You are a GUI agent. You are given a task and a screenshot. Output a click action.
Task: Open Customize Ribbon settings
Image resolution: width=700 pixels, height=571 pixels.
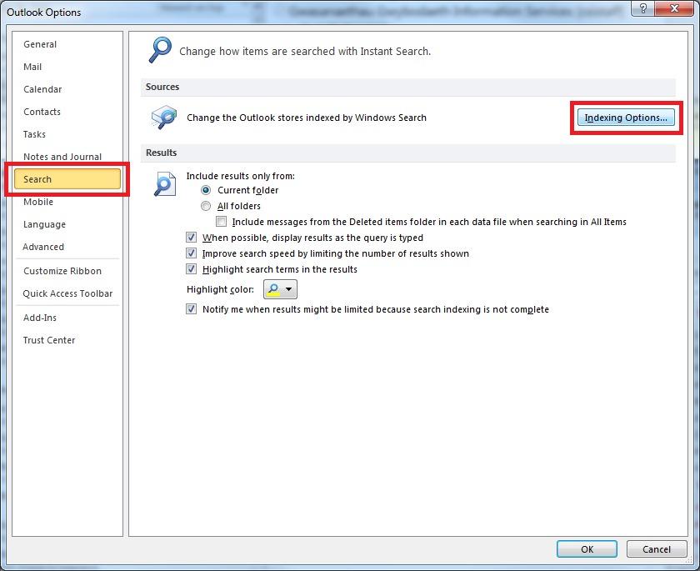62,271
